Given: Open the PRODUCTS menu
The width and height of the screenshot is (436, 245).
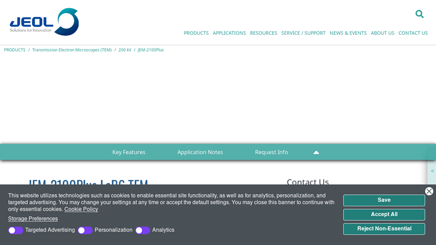Looking at the screenshot, I should pos(196,33).
